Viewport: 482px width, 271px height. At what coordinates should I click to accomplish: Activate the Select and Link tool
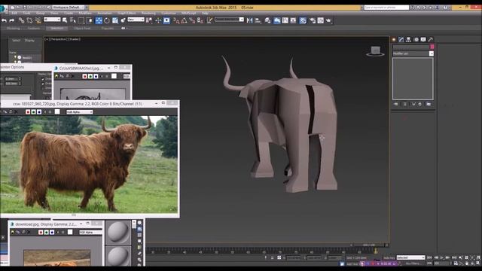(21, 20)
